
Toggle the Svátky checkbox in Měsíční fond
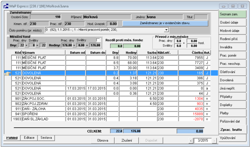tap(98, 40)
